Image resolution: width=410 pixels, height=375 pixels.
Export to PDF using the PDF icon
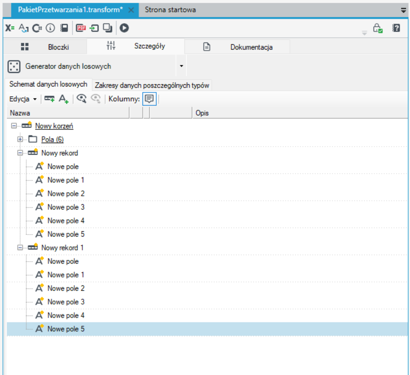[x=81, y=28]
